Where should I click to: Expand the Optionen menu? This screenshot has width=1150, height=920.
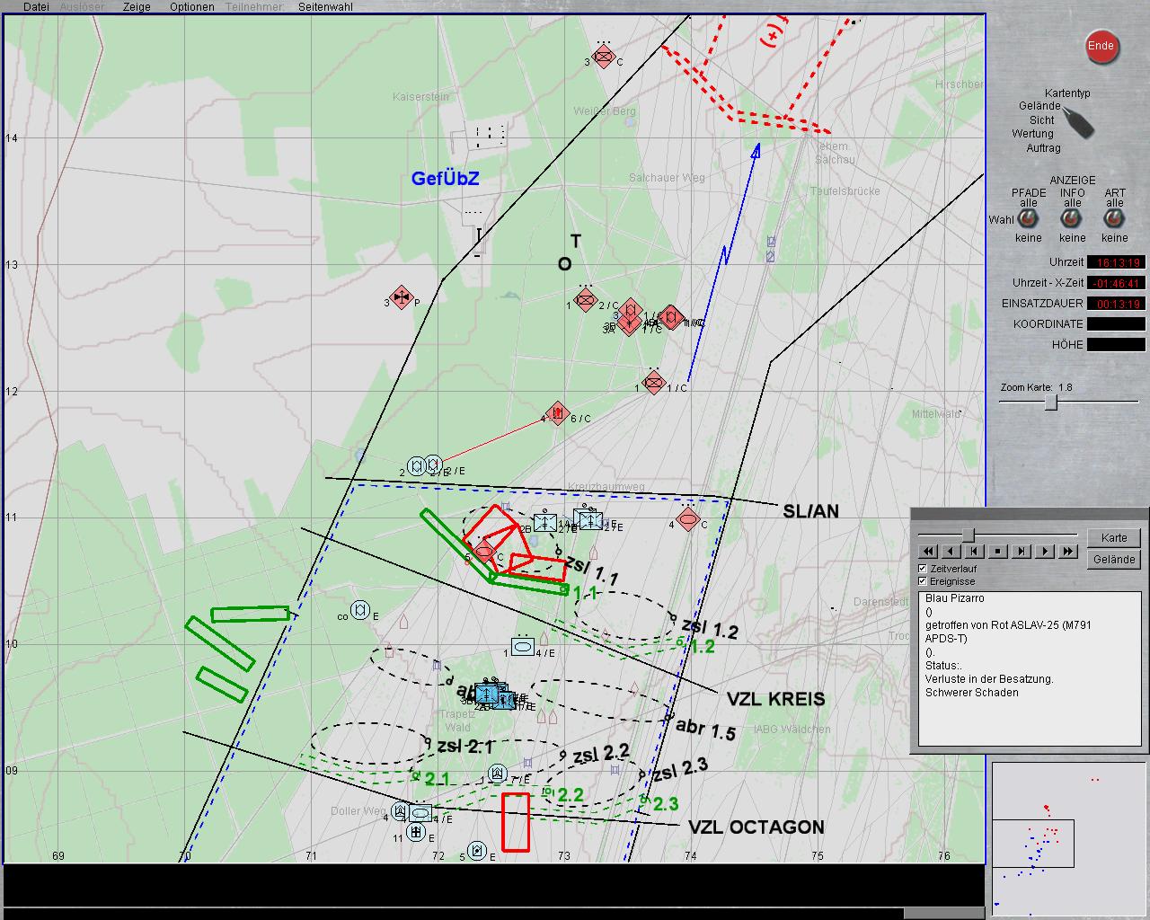[x=192, y=7]
